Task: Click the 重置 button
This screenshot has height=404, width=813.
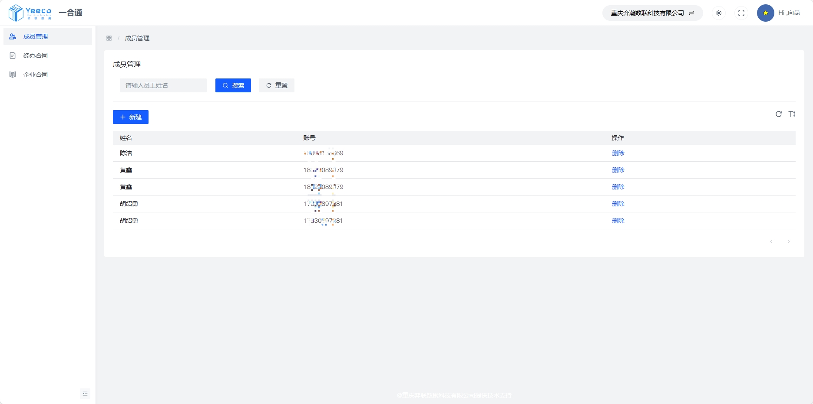Action: tap(277, 85)
